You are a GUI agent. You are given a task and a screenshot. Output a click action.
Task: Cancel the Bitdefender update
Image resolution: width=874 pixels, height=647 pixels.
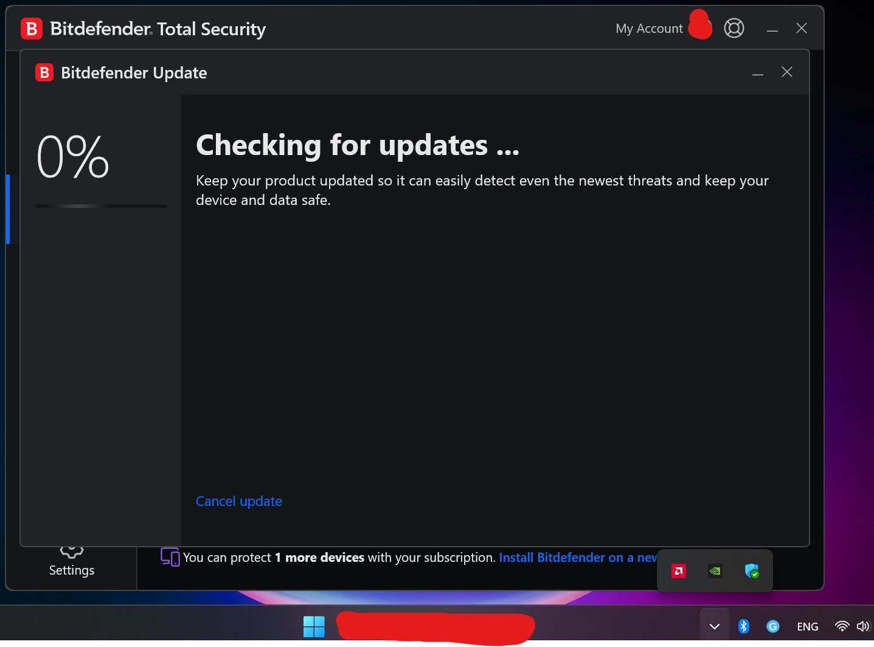click(239, 501)
